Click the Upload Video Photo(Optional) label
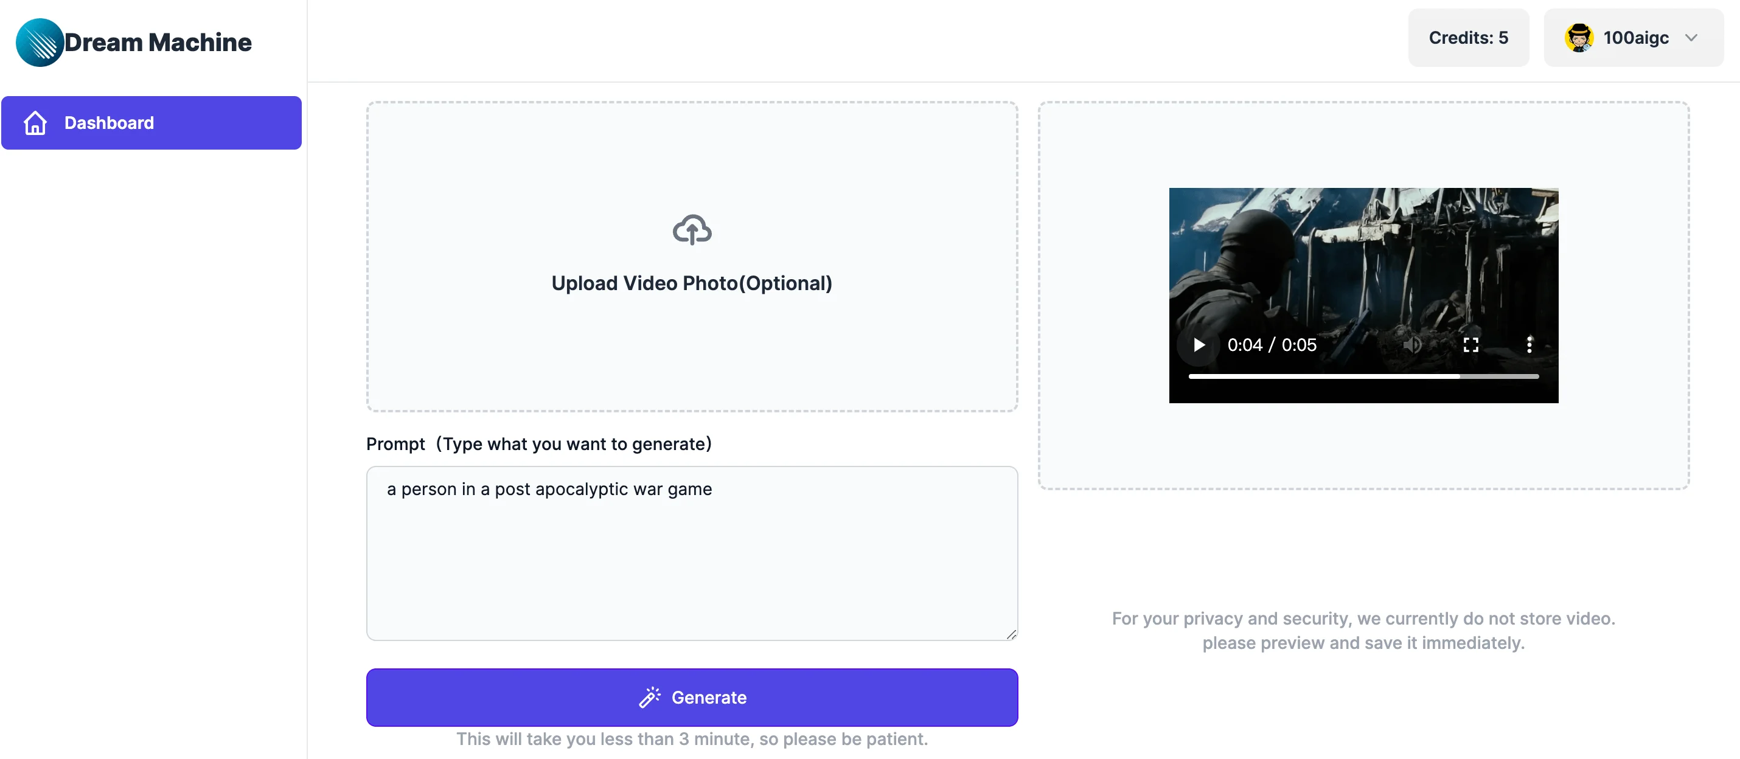Image resolution: width=1740 pixels, height=759 pixels. [692, 283]
